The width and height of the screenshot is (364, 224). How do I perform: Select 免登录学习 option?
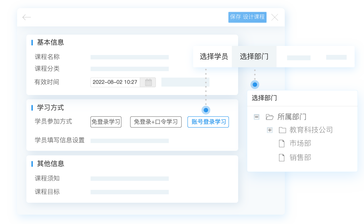point(106,122)
